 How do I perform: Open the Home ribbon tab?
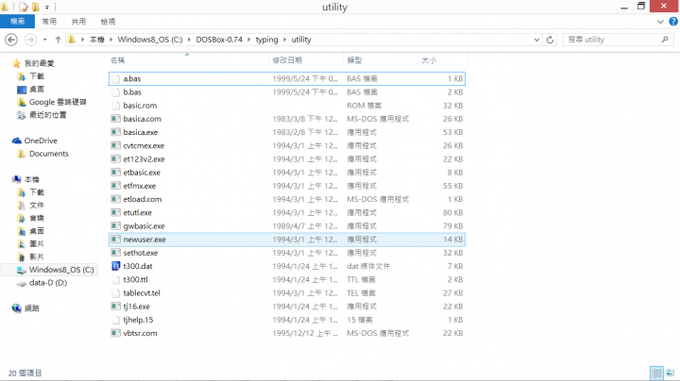(49, 21)
